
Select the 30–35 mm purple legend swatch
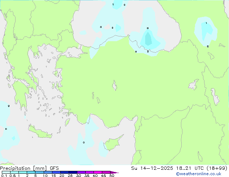pos(81,172)
